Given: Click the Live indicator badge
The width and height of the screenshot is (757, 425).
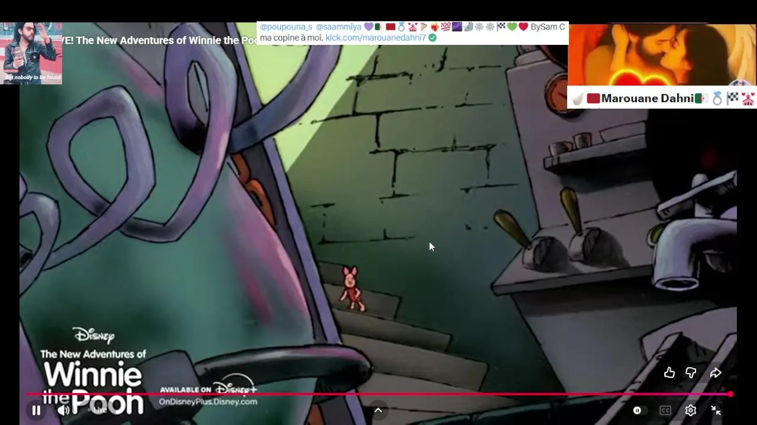Looking at the screenshot, I should click(99, 410).
